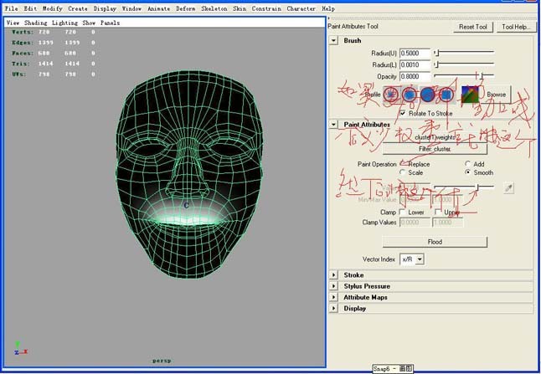This screenshot has height=374, width=541.
Task: Open the Constrain menu
Action: [266, 8]
